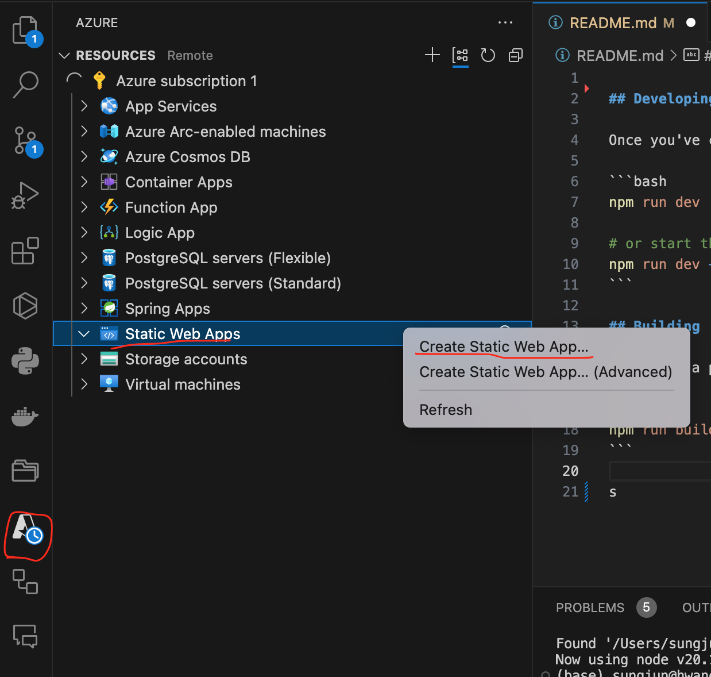Viewport: 711px width, 677px height.
Task: Click the App Services globe icon
Action: click(109, 106)
